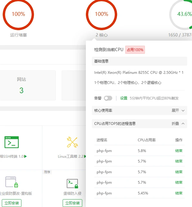Click the 占用100% red status badge

pyautogui.click(x=135, y=50)
